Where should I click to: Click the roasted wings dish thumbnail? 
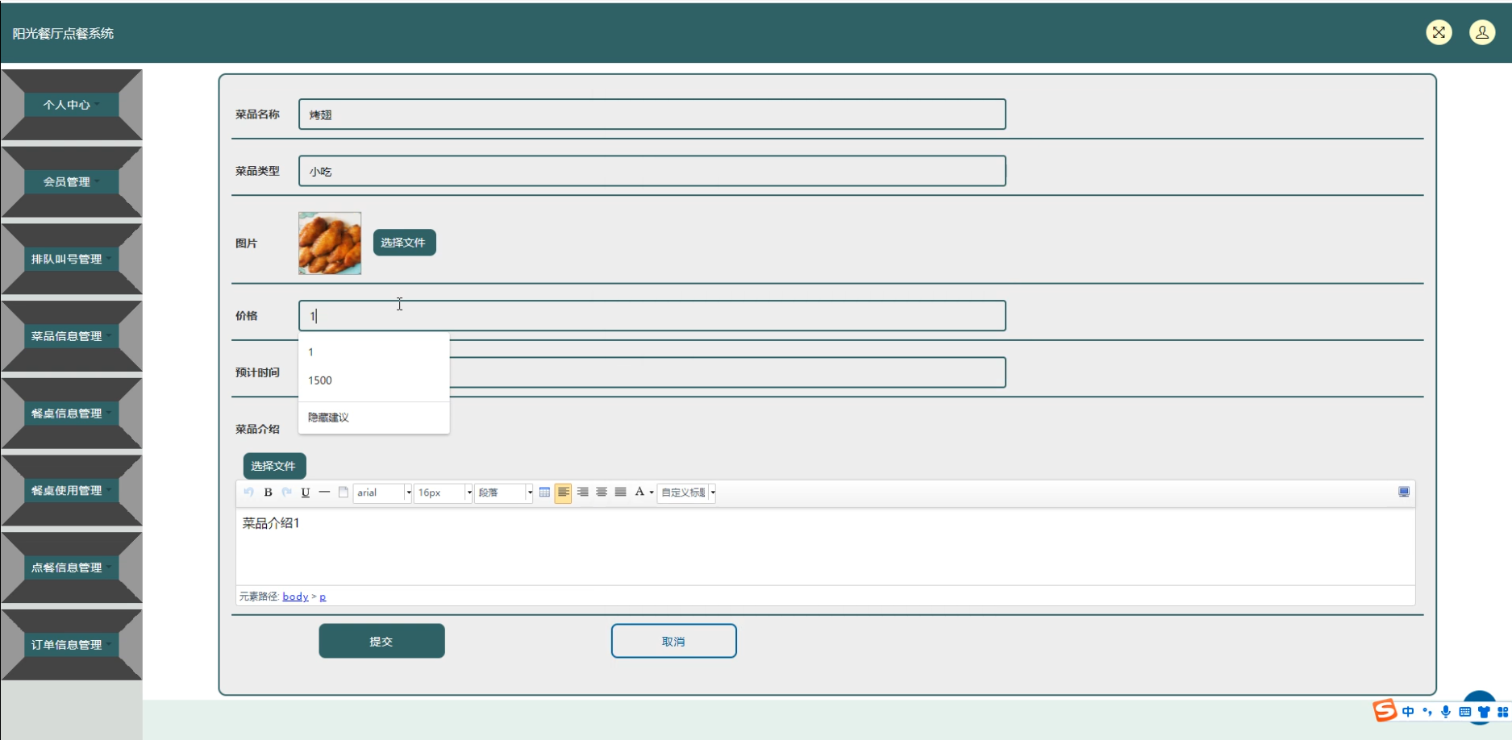[x=330, y=243]
